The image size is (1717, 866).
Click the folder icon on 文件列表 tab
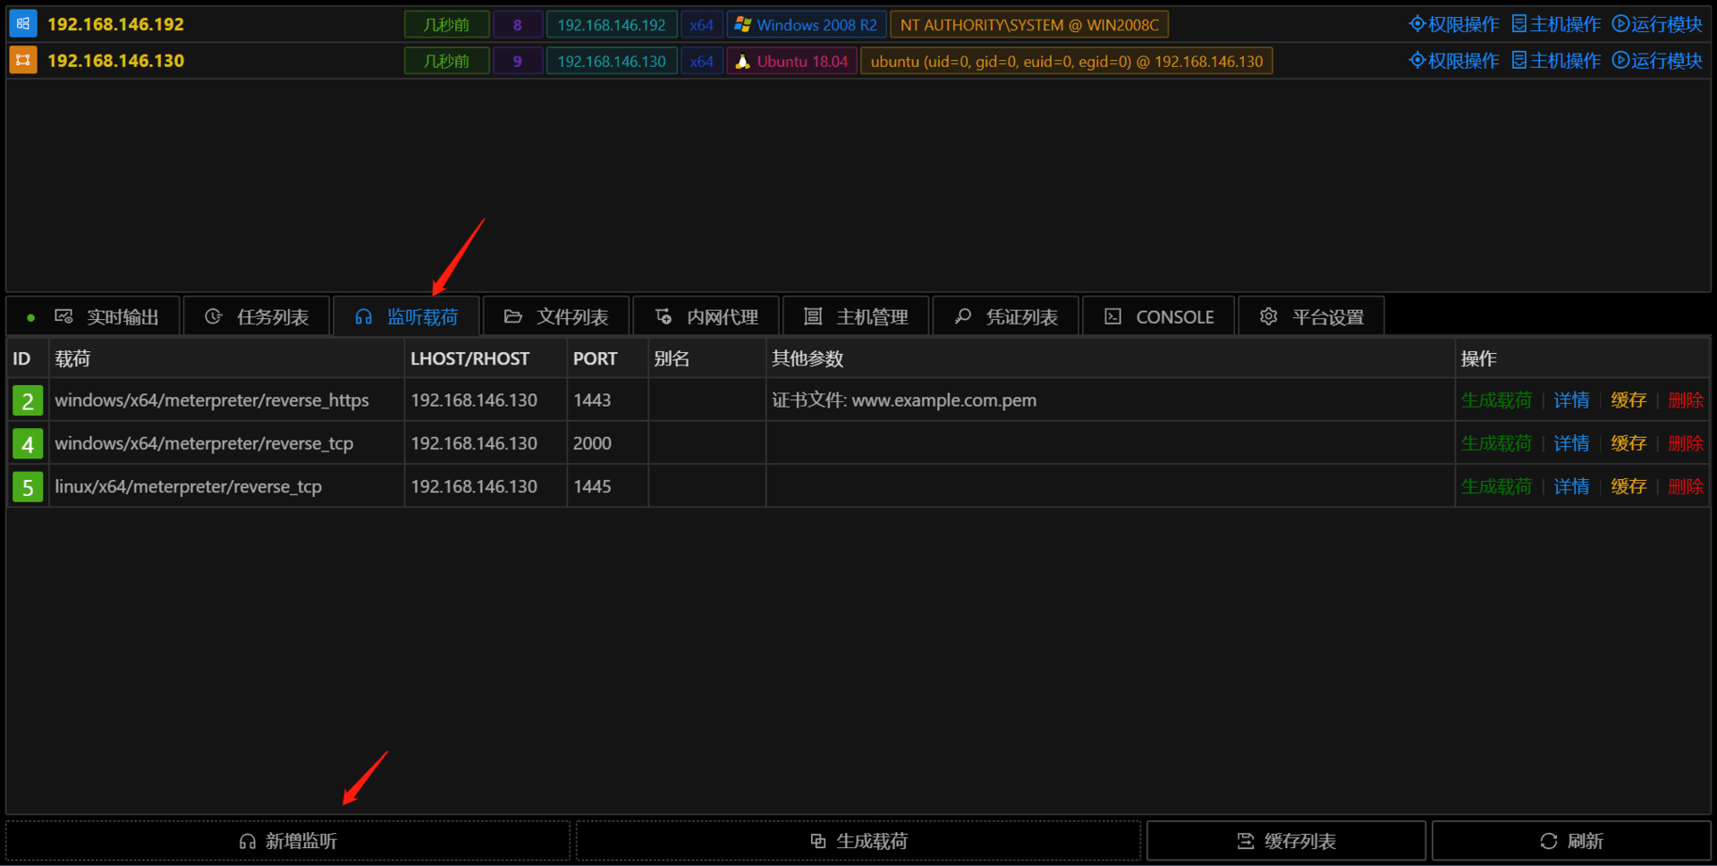point(512,316)
